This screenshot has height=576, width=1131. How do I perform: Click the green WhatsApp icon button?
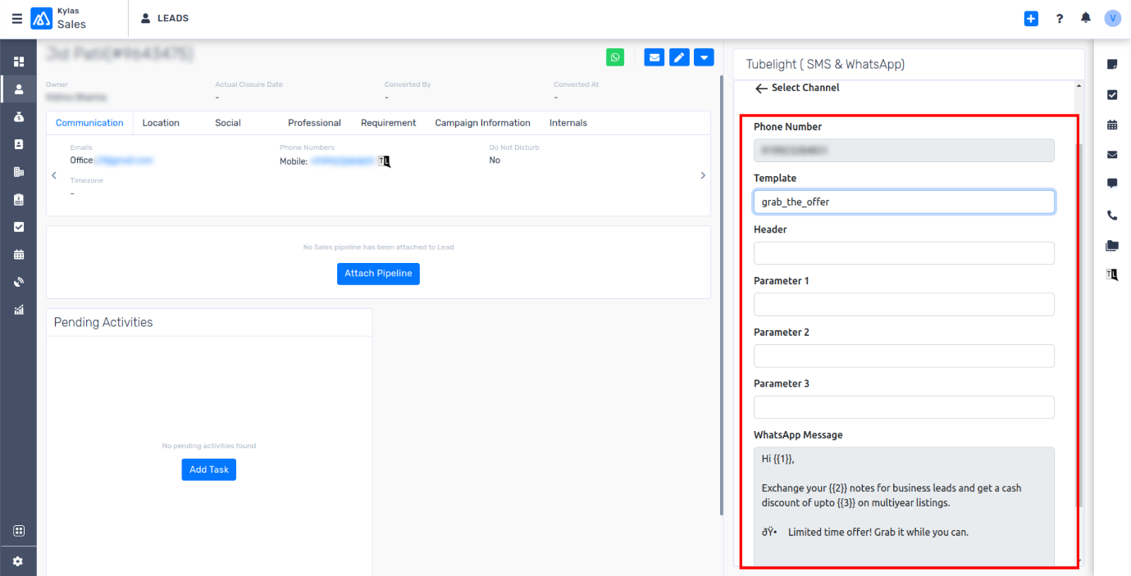pos(614,57)
